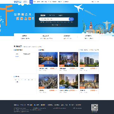Image resolution: width=114 pixels, height=114 pixels.
Task: Click the orange status tag on the night villa photo
Action: coord(41,66)
